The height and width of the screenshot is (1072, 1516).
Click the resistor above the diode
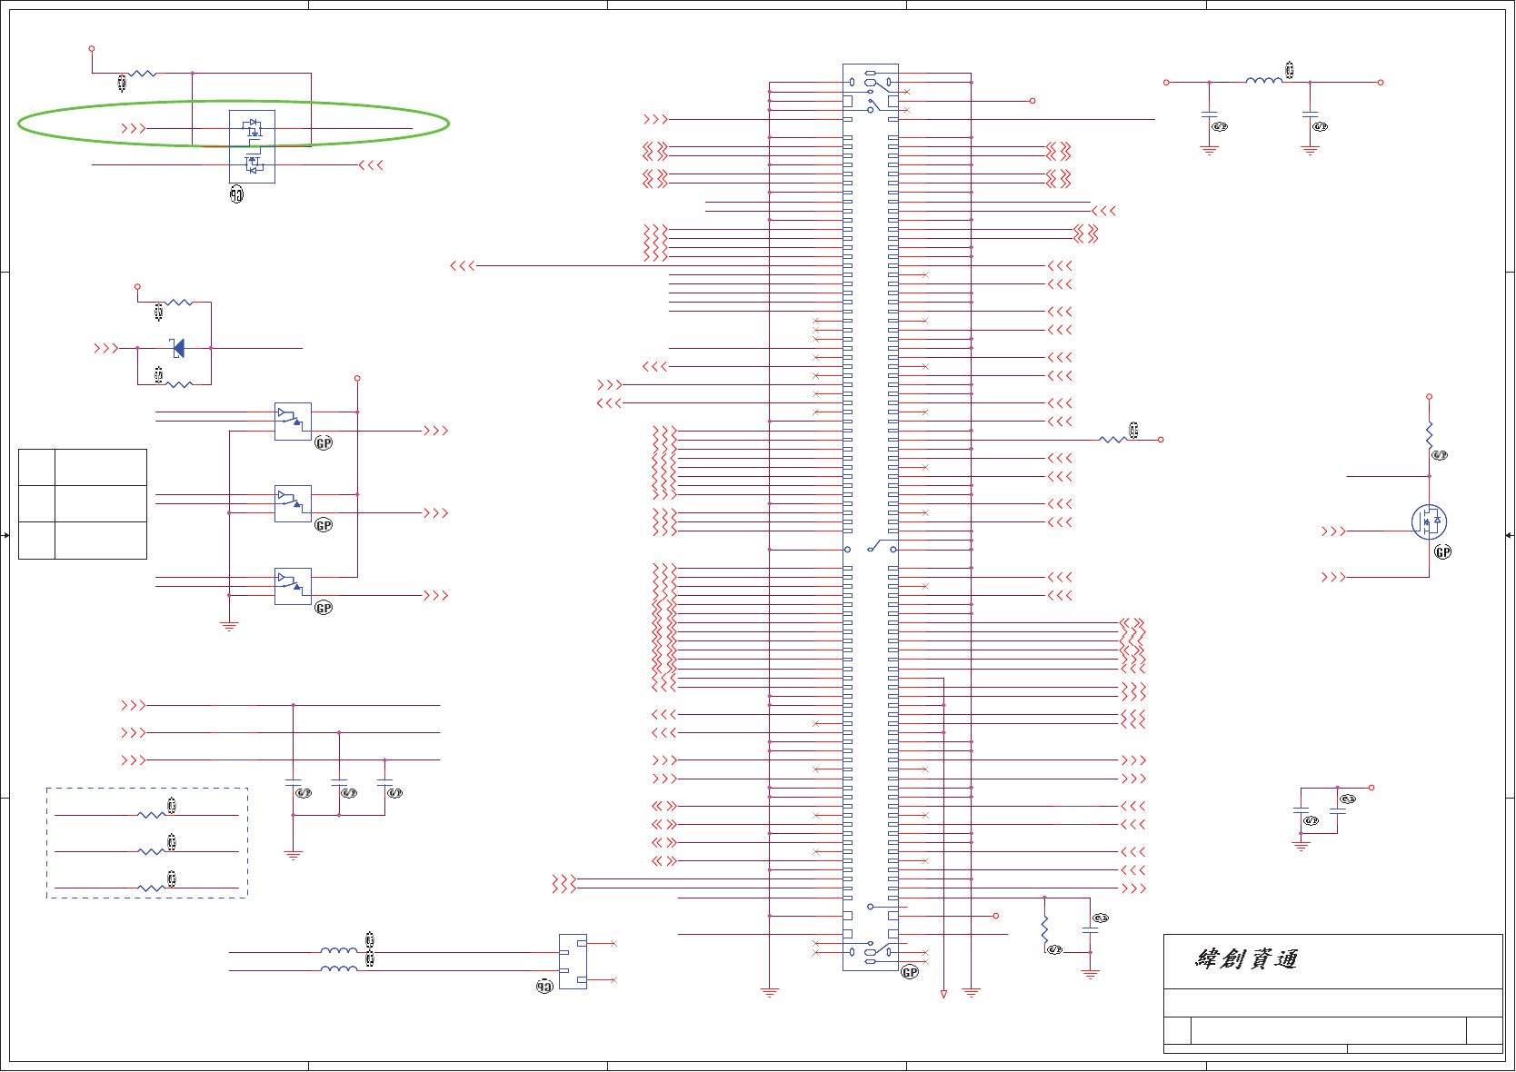(179, 302)
